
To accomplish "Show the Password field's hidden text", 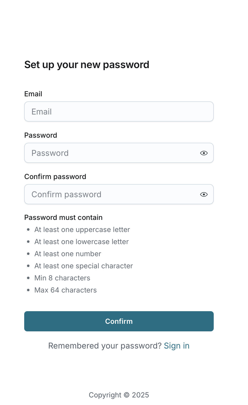I will 204,153.
